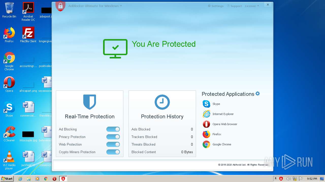325x182 pixels.
Task: Open Internet Explorer from the taskbar
Action: point(20,179)
